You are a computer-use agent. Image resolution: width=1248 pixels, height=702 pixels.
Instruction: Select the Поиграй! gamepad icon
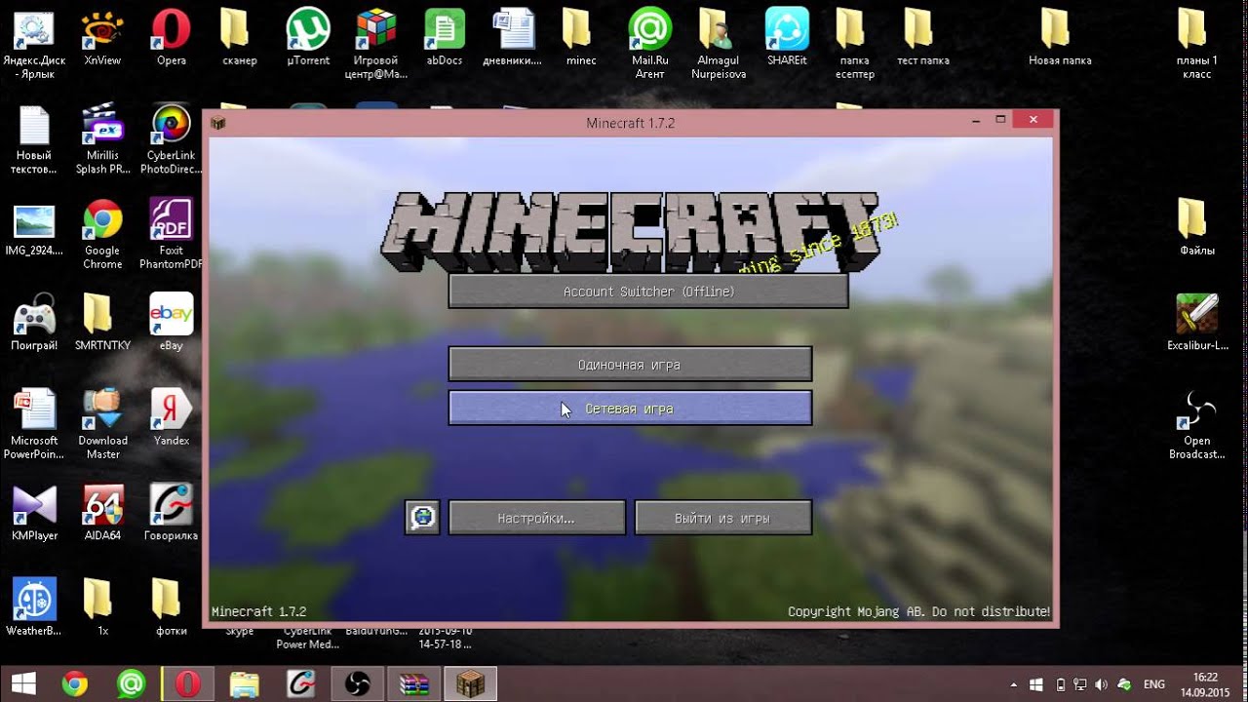[x=34, y=323]
